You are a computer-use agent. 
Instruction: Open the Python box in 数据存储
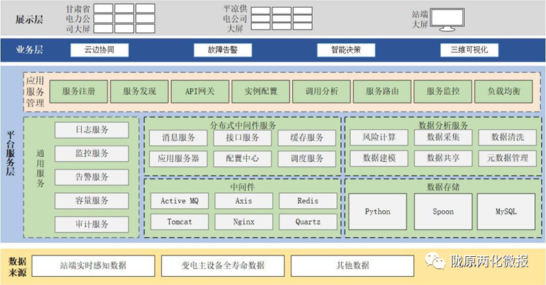pyautogui.click(x=378, y=212)
